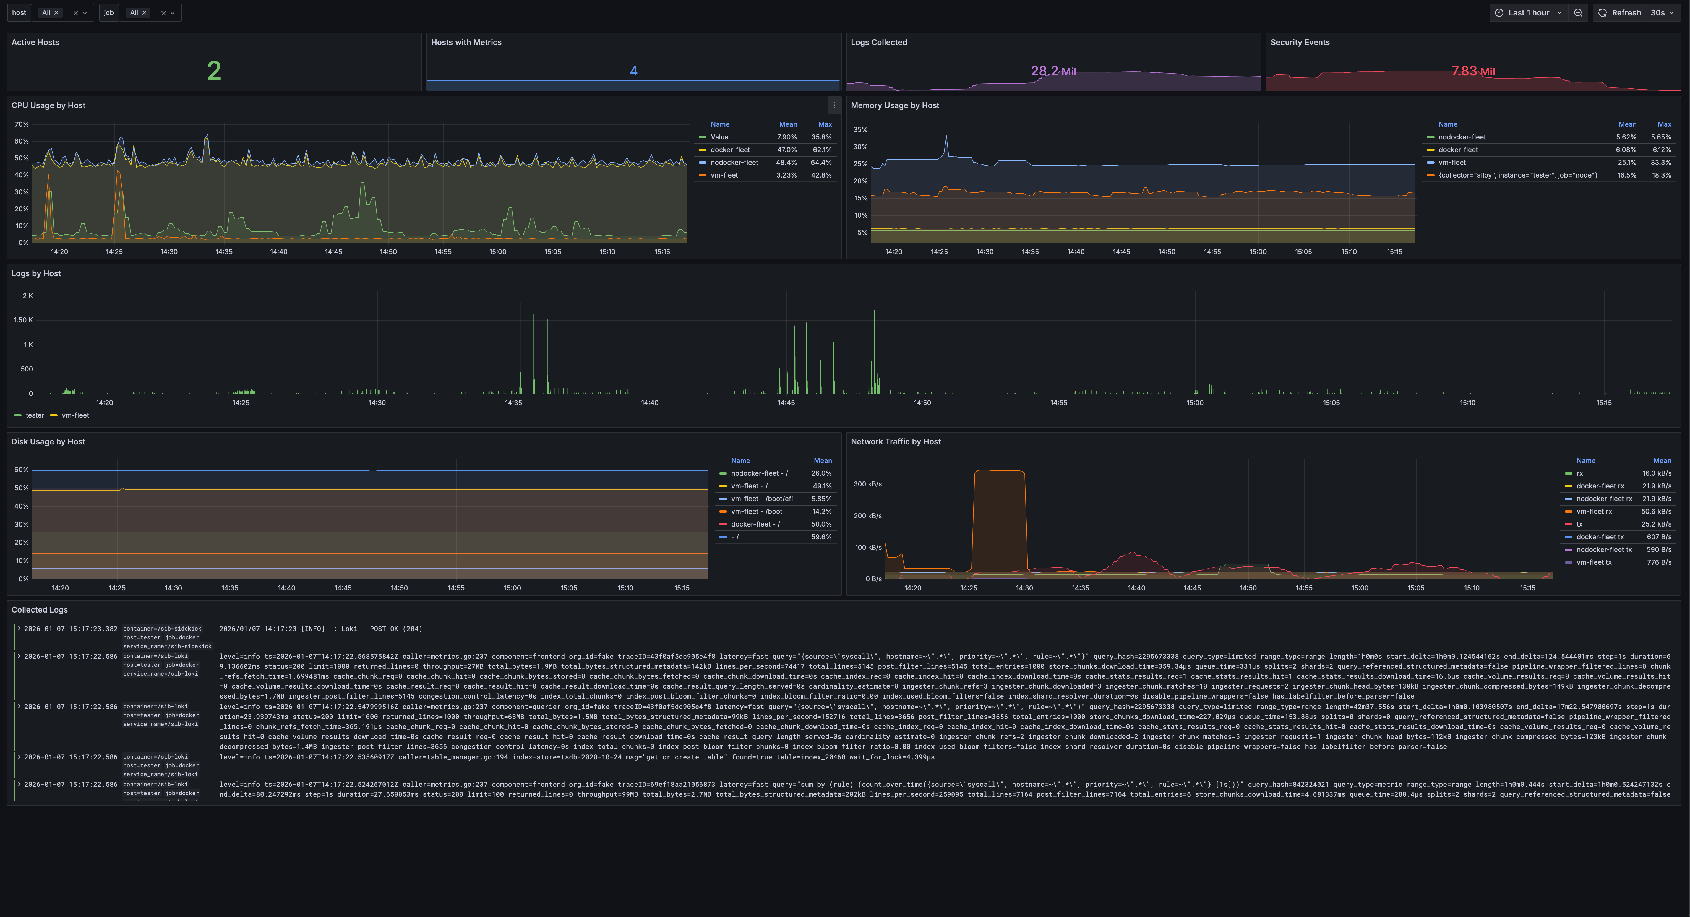Click vm-fleet color swatch in CPU Usage legend
Viewport: 1690px width, 917px height.
click(x=703, y=175)
